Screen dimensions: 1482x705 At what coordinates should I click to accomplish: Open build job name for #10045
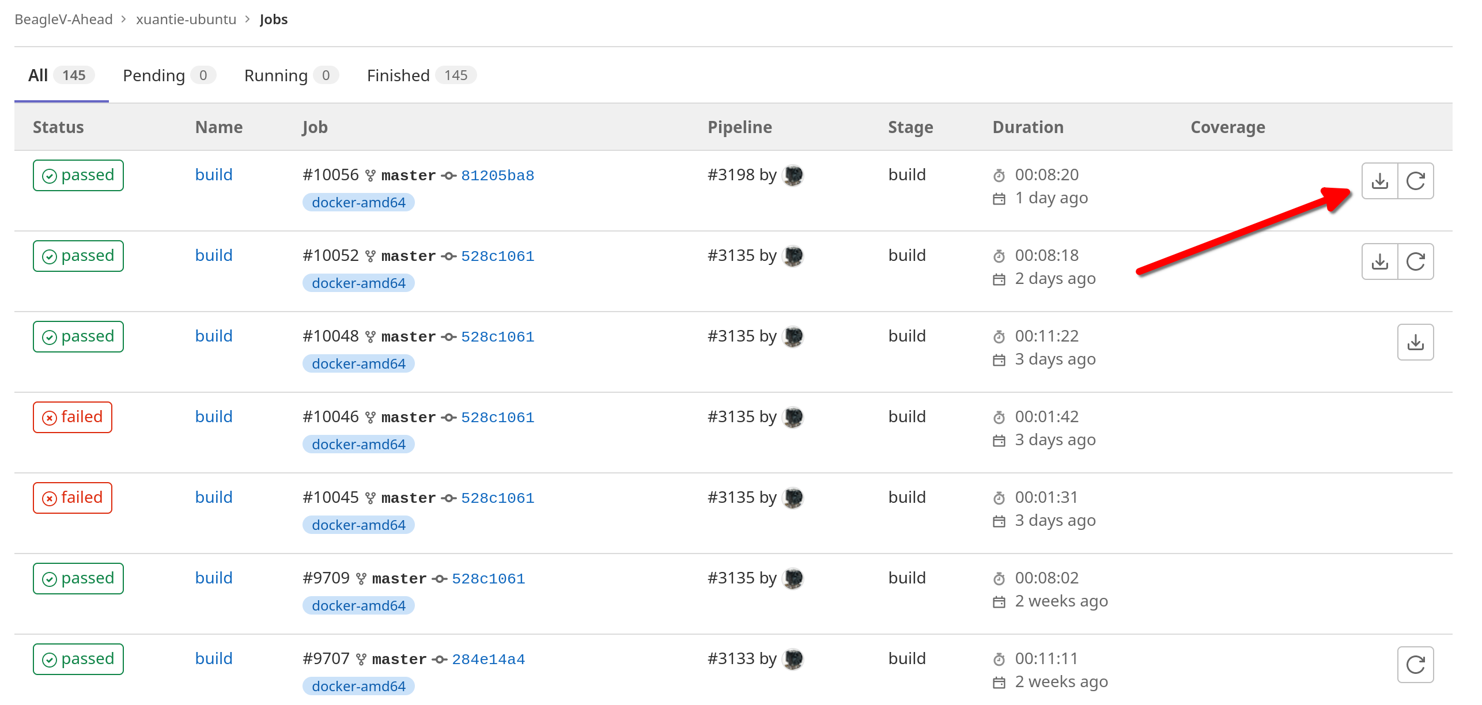click(x=214, y=498)
